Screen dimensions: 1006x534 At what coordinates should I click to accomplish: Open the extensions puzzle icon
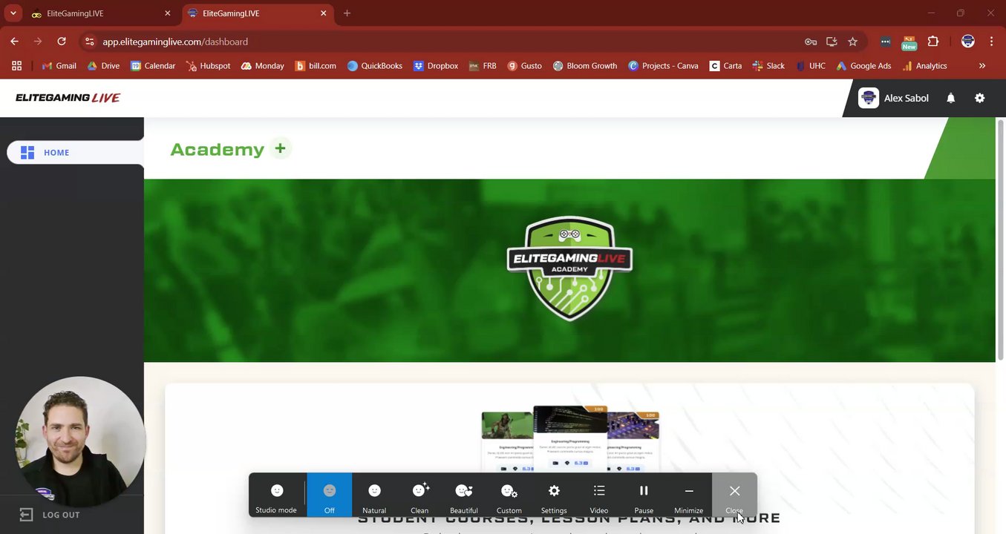click(x=933, y=42)
